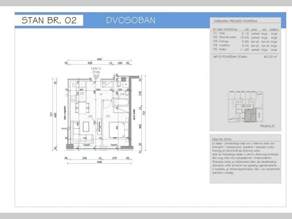Click the DVOSOBAN heading
The image size is (292, 219).
[131, 20]
